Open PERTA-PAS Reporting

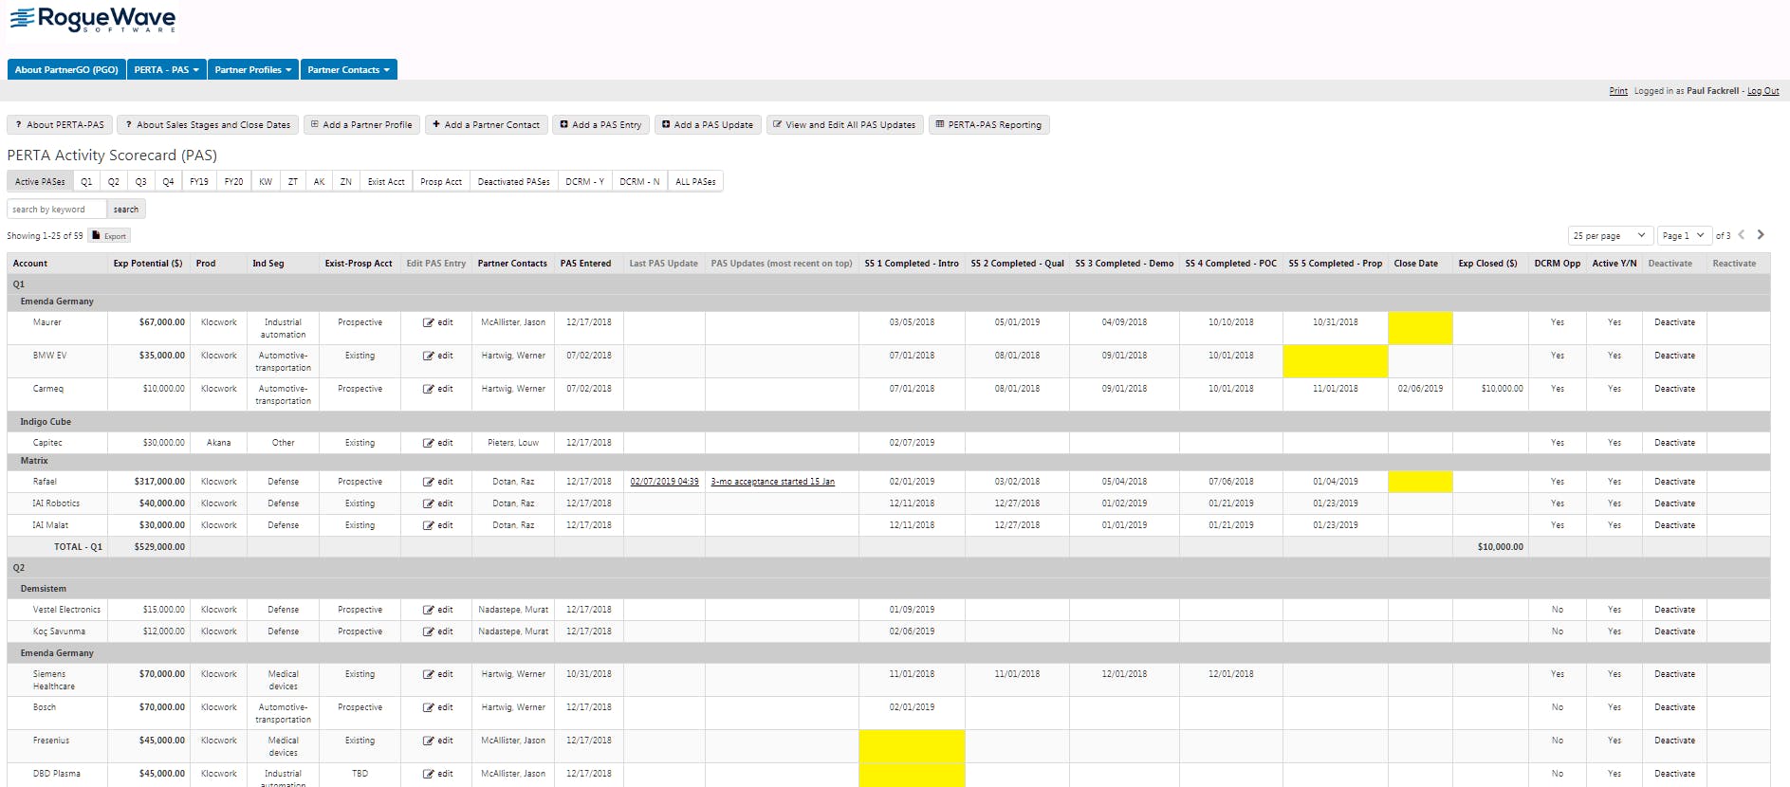click(988, 124)
